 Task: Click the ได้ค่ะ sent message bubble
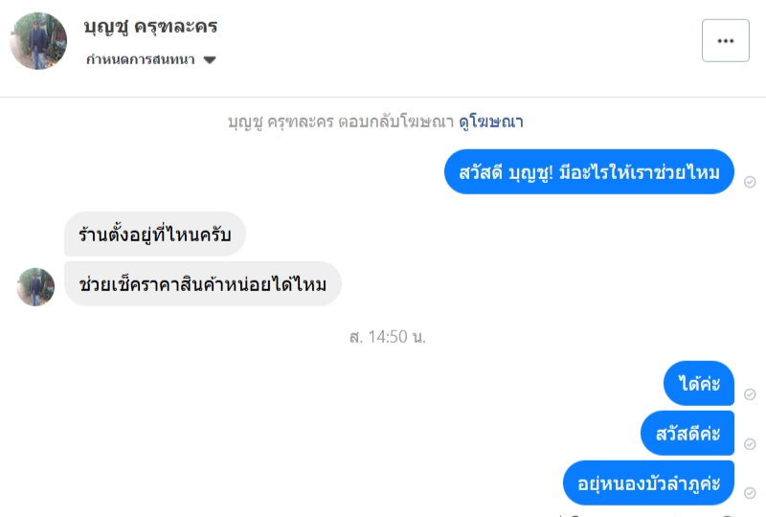(698, 383)
